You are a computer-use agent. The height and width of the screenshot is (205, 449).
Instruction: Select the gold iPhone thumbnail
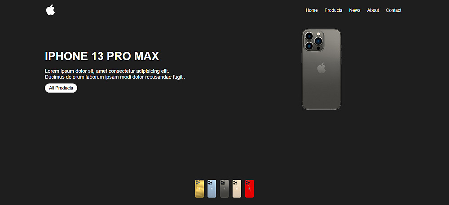point(200,189)
